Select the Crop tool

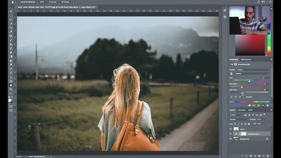point(11,28)
